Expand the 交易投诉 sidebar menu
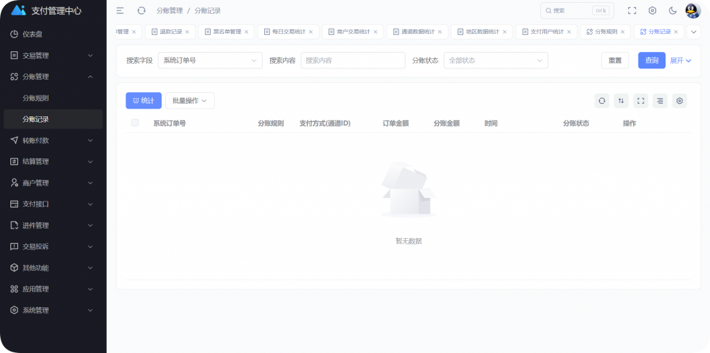This screenshot has height=353, width=710. [x=53, y=247]
